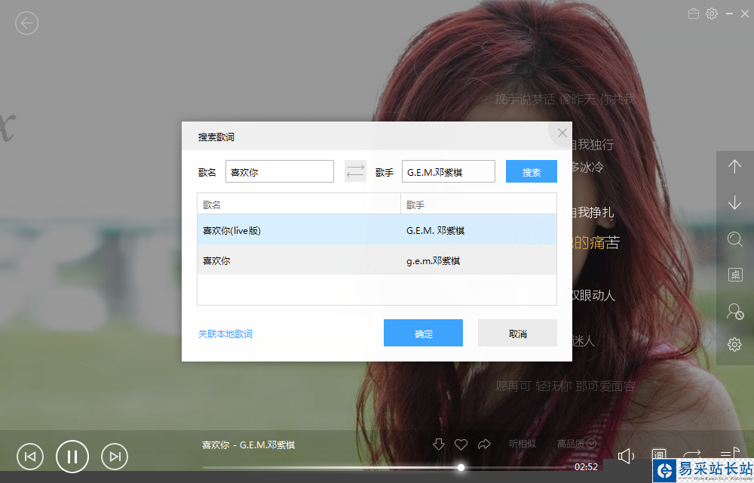The height and width of the screenshot is (483, 754).
Task: Click G.E.M. 邓紫棋 singer cell in first row
Action: pyautogui.click(x=435, y=230)
